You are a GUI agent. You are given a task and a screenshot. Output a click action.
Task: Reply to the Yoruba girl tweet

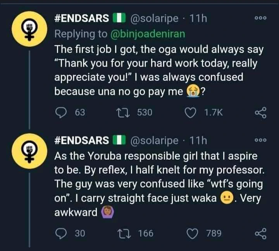click(61, 233)
